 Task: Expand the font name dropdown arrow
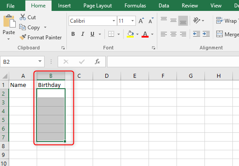114,21
